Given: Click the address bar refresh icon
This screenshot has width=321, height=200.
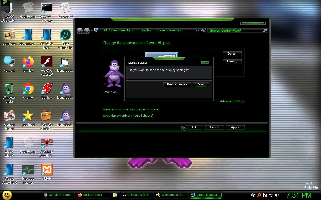Looking at the screenshot, I should point(203,30).
